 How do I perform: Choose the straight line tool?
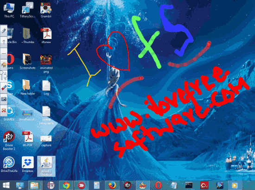[x=4, y=53]
